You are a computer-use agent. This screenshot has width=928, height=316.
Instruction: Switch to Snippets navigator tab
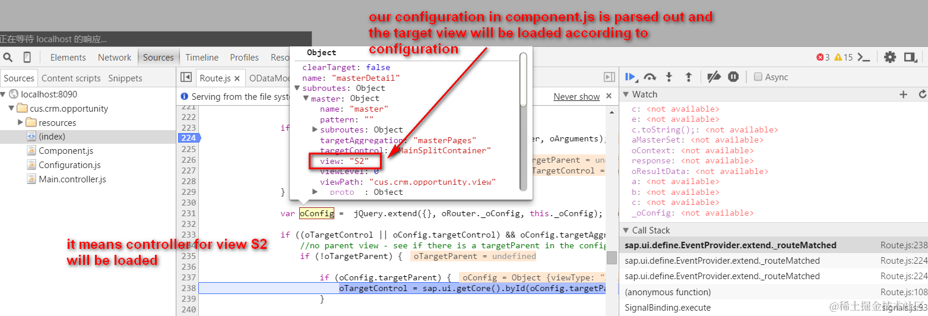coord(125,78)
